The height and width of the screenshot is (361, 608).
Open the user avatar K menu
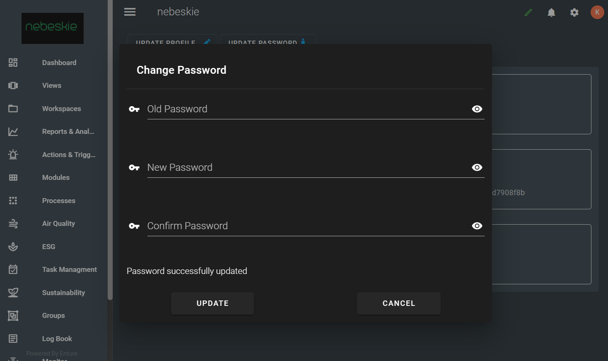tap(597, 12)
